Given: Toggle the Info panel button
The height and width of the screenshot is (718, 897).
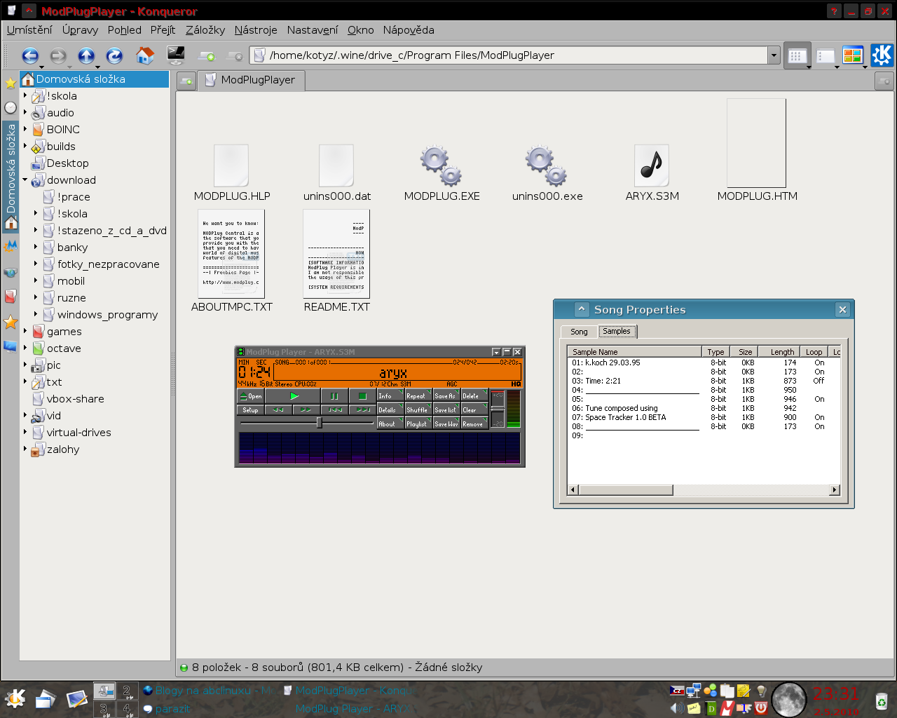Looking at the screenshot, I should coord(390,396).
